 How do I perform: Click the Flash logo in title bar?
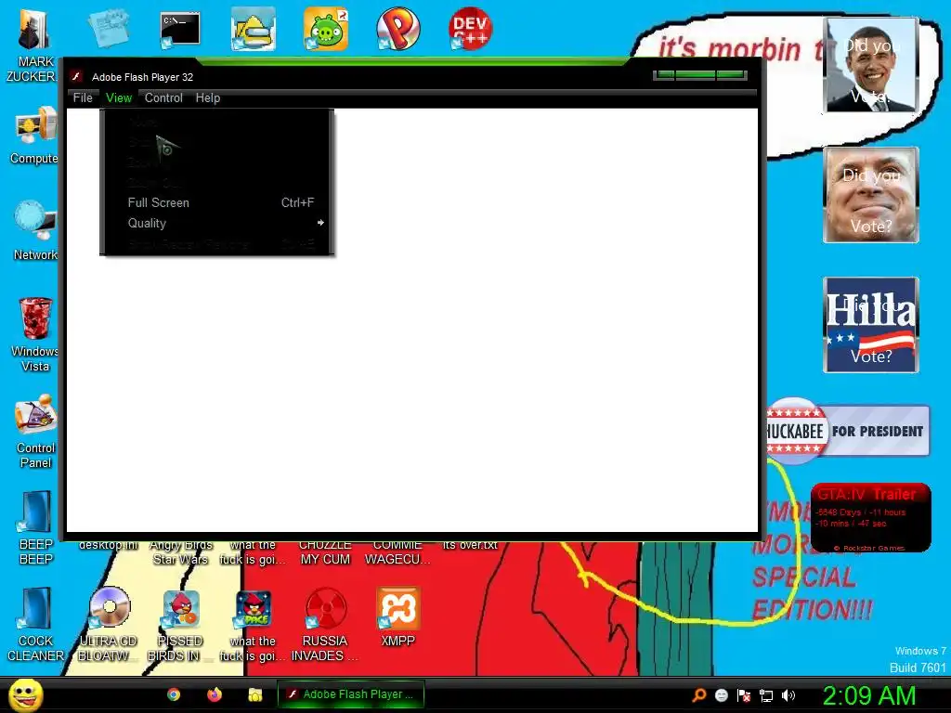(x=76, y=76)
